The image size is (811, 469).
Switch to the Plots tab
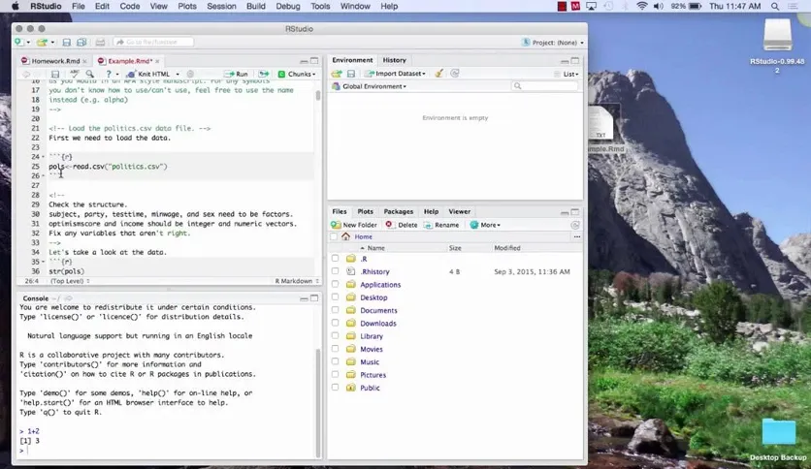coord(365,212)
